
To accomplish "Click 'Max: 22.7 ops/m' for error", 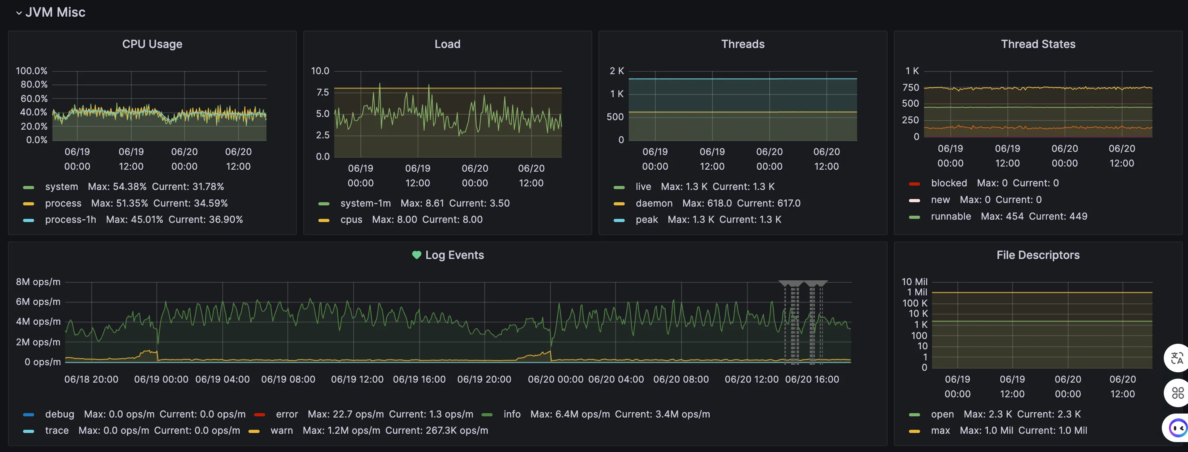I will click(x=345, y=414).
